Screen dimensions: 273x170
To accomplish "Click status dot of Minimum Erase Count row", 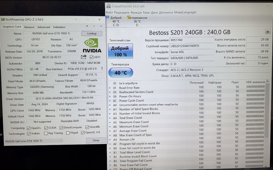I will pos(110,126).
